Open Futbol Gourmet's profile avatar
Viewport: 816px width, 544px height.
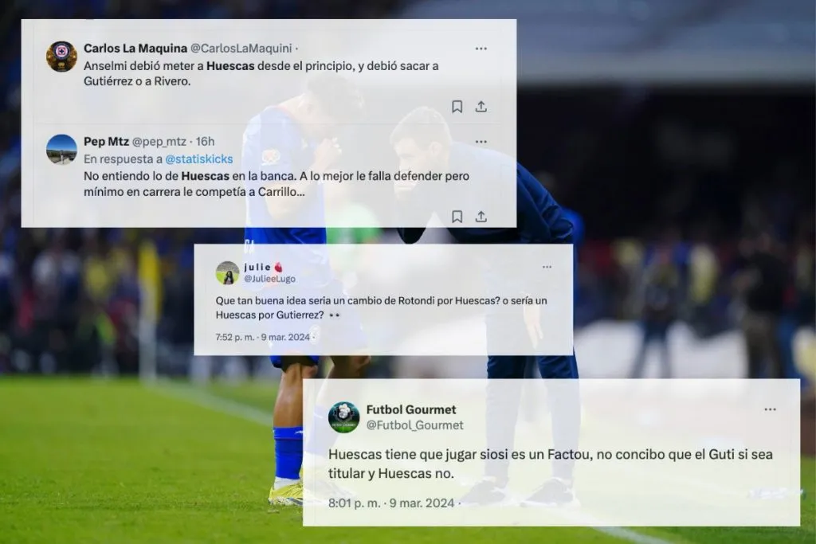[x=344, y=417]
